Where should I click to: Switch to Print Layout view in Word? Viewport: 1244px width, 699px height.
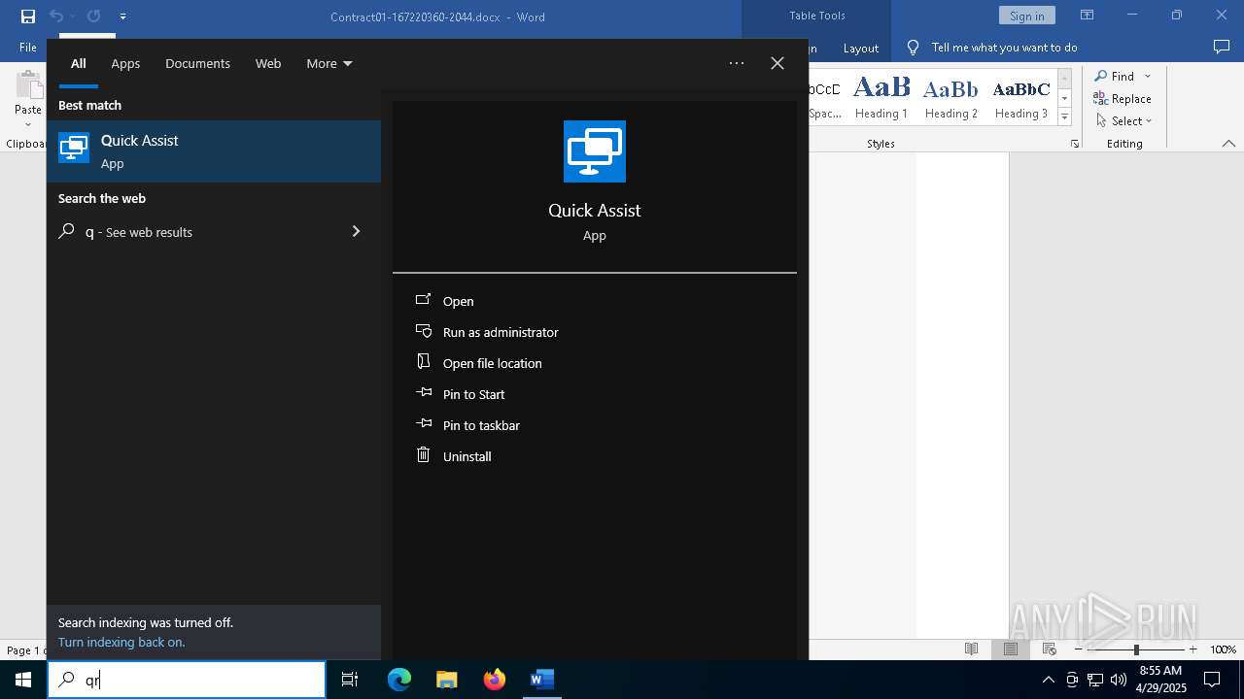1011,649
